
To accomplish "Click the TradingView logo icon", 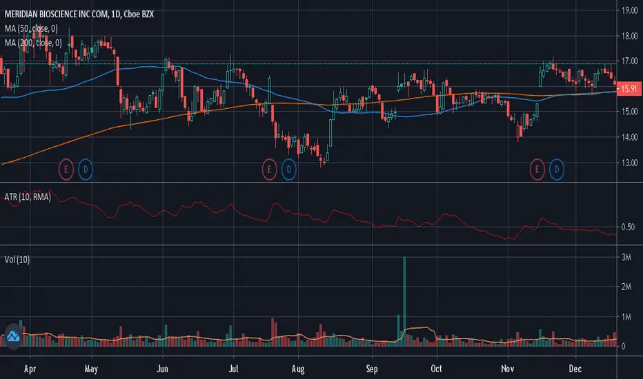I will [x=12, y=336].
